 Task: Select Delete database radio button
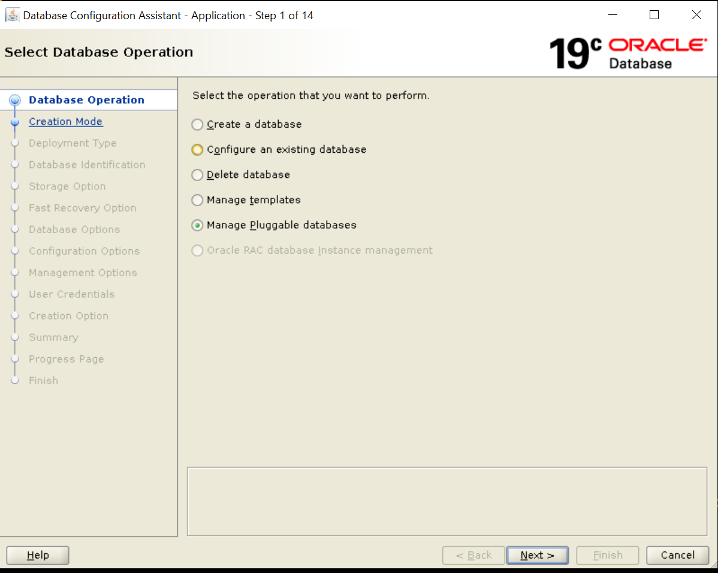197,175
